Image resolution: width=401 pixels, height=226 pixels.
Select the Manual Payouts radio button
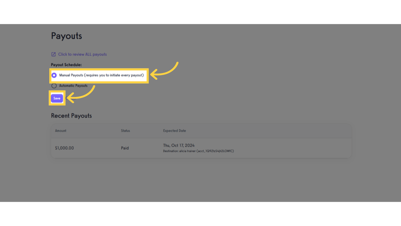click(x=54, y=75)
